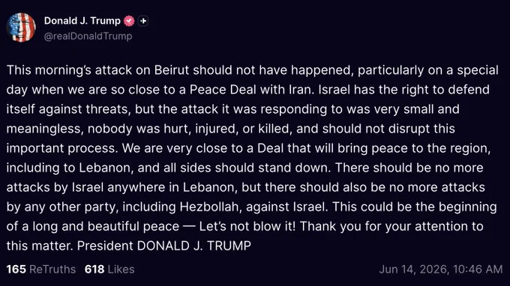Click the phrase Let's not blow it!

247,226
